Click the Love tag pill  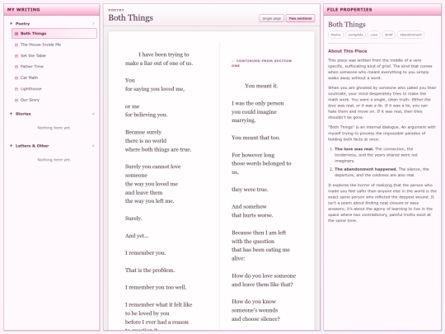point(374,35)
